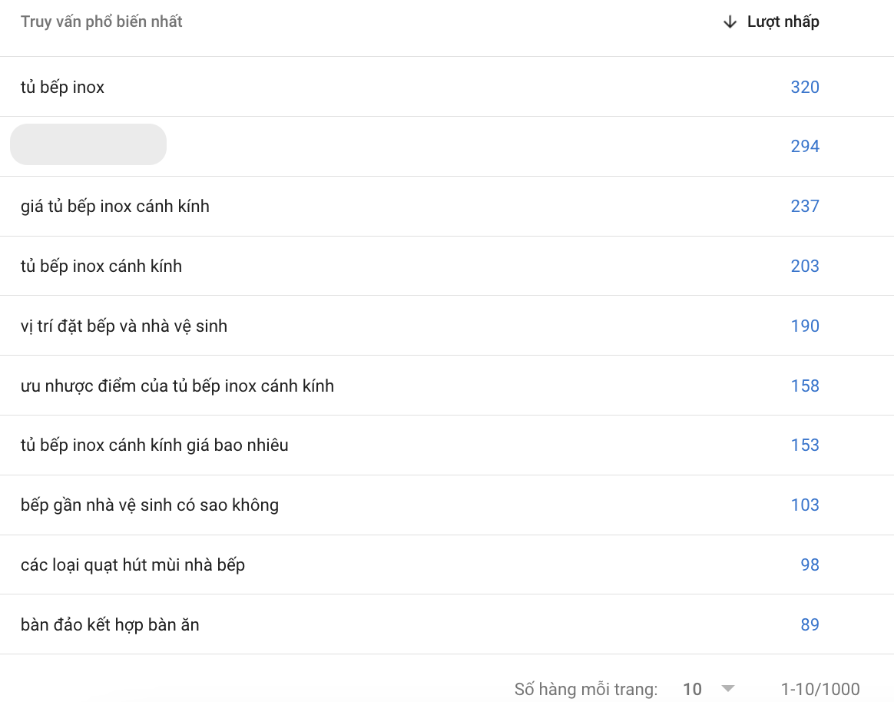Image resolution: width=894 pixels, height=702 pixels.
Task: Select query 'giá tủ bếp inox cánh kính'
Action: tap(115, 207)
